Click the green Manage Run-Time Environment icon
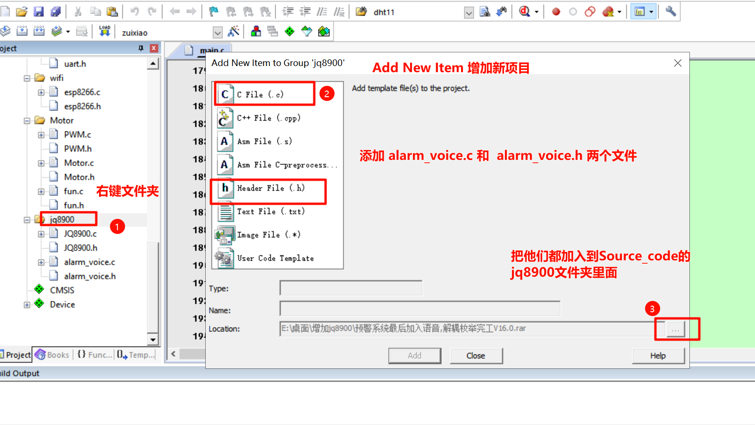 coord(290,32)
